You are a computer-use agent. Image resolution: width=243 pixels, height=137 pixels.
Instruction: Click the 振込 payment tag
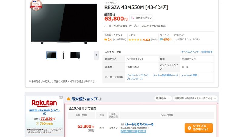133,132
